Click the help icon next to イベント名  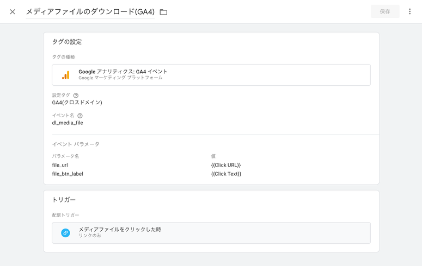pos(80,116)
